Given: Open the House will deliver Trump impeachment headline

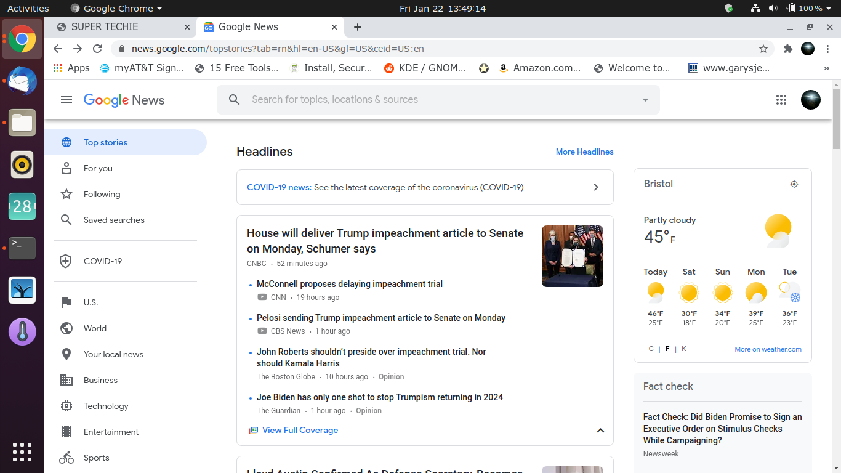Looking at the screenshot, I should tap(385, 241).
